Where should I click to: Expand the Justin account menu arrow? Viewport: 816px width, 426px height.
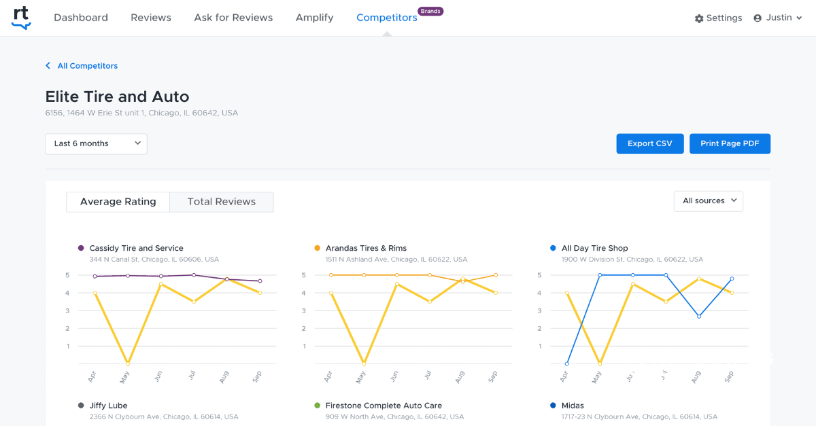pos(799,18)
